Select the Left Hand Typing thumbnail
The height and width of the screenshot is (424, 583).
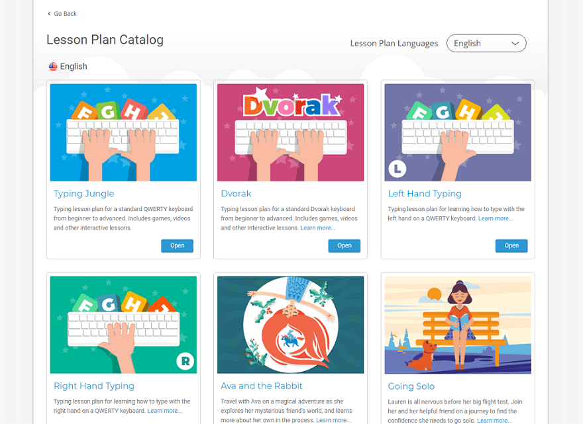coord(458,132)
